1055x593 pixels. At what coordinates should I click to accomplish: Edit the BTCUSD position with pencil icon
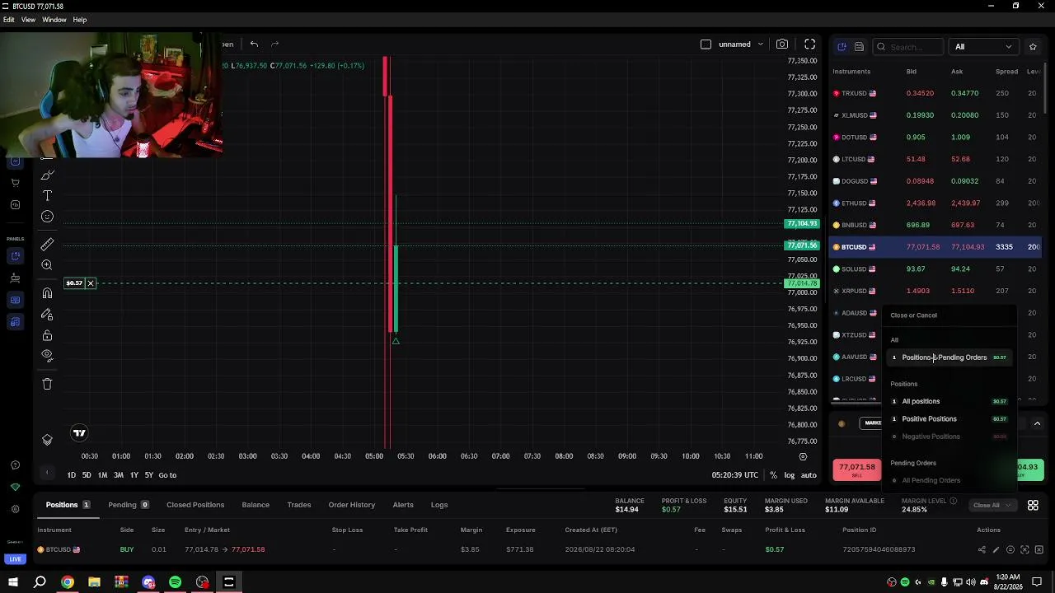996,549
